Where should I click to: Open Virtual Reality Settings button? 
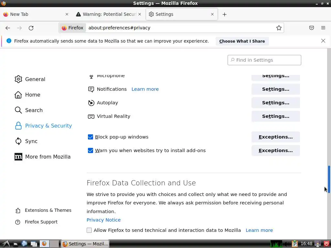coord(275,116)
